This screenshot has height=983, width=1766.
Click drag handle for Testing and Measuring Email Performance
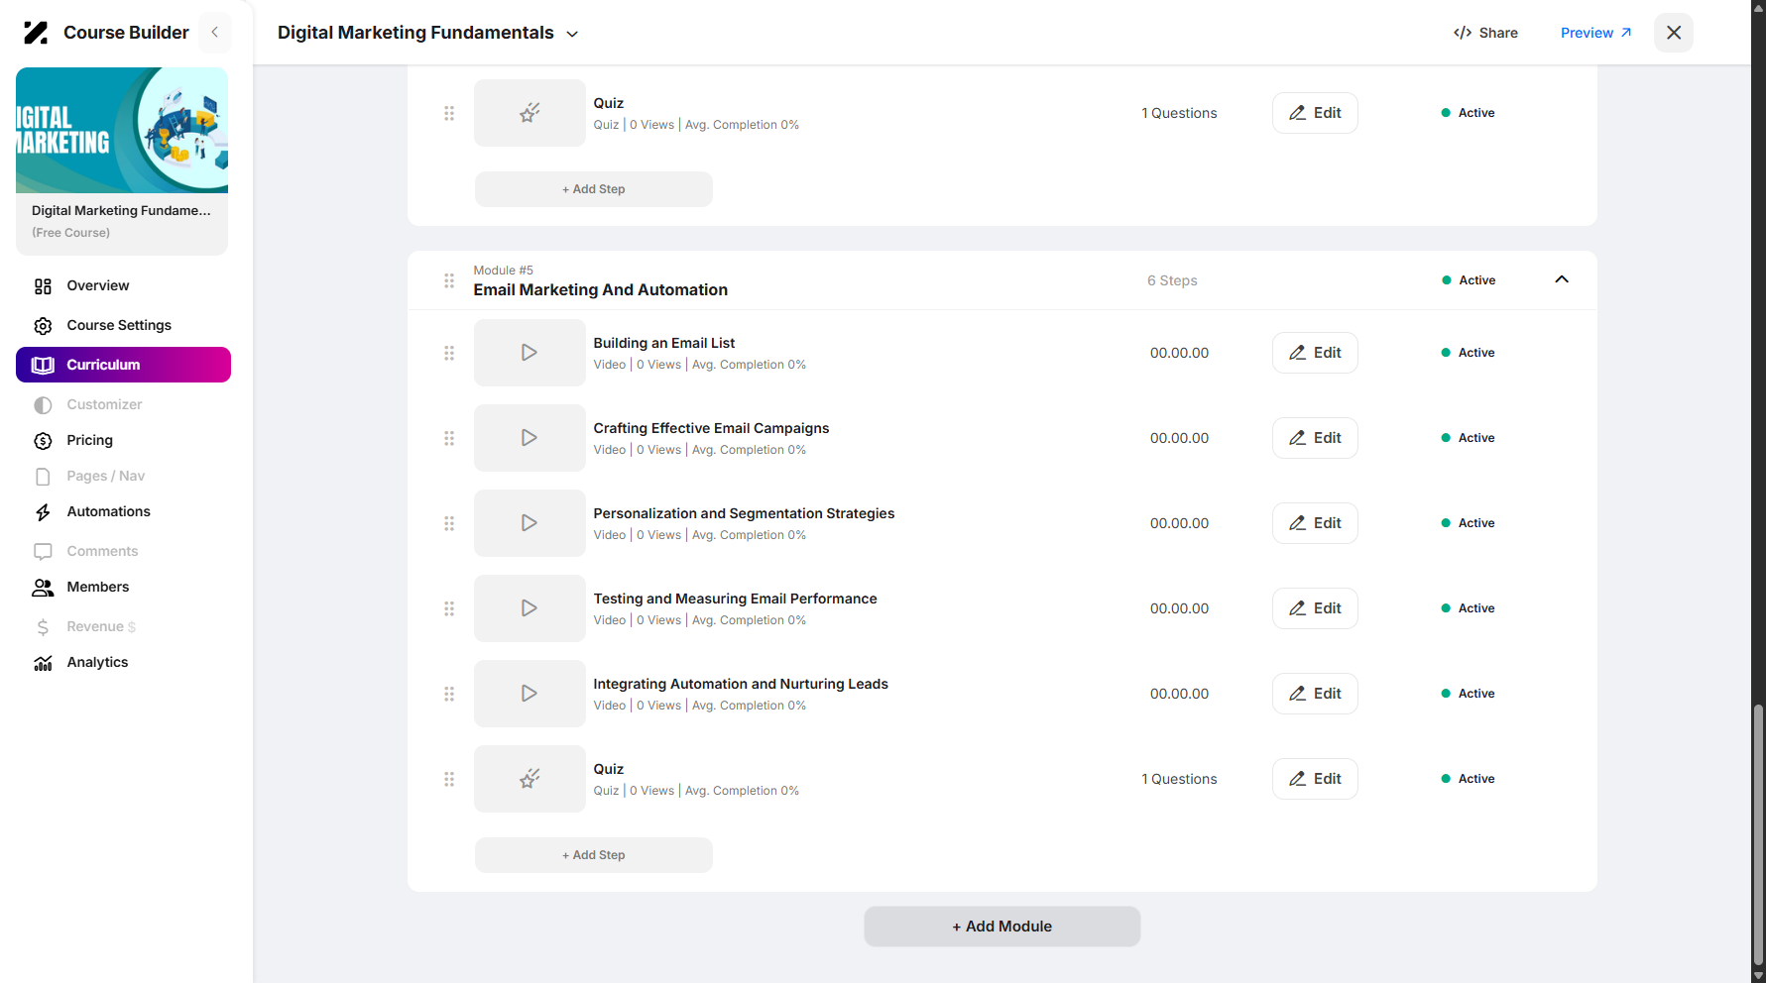[449, 608]
